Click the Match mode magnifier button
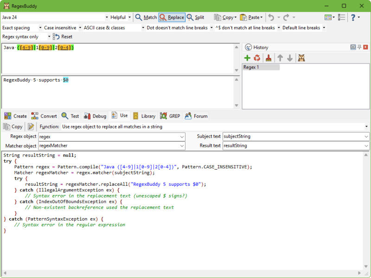Screen dimensions: 371x278 pyautogui.click(x=146, y=17)
